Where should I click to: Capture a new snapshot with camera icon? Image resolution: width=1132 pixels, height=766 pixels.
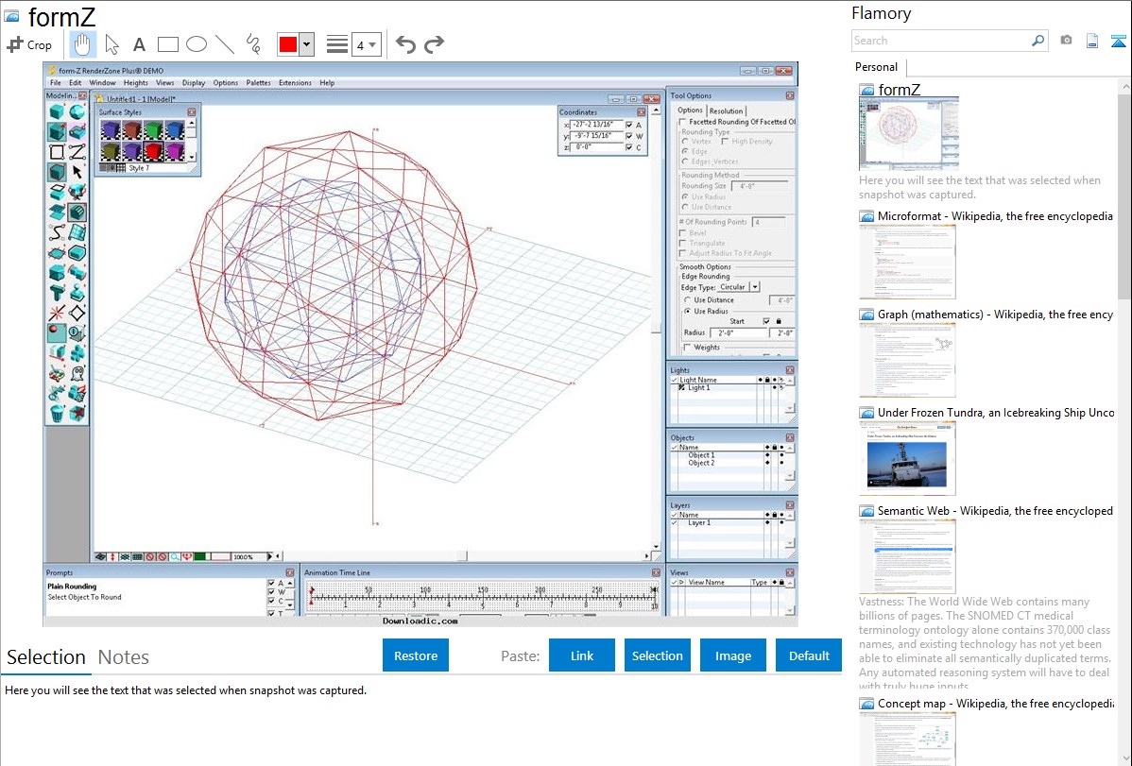click(x=1066, y=41)
